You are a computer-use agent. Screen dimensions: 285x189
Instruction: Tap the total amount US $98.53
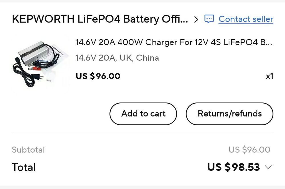coord(233,167)
